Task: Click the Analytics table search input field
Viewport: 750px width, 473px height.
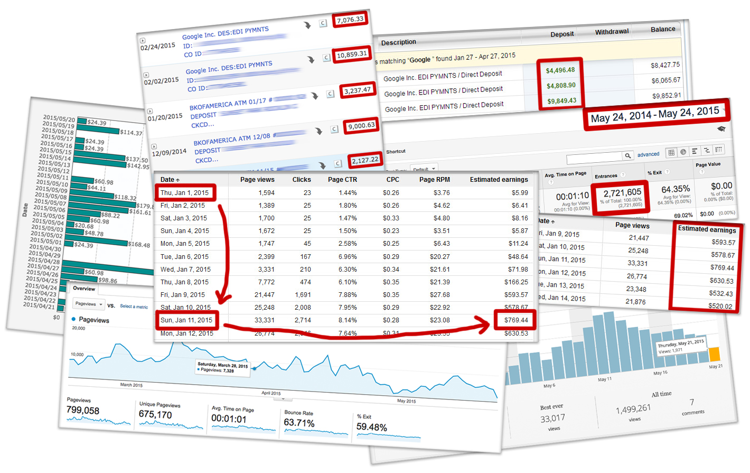Action: 594,157
